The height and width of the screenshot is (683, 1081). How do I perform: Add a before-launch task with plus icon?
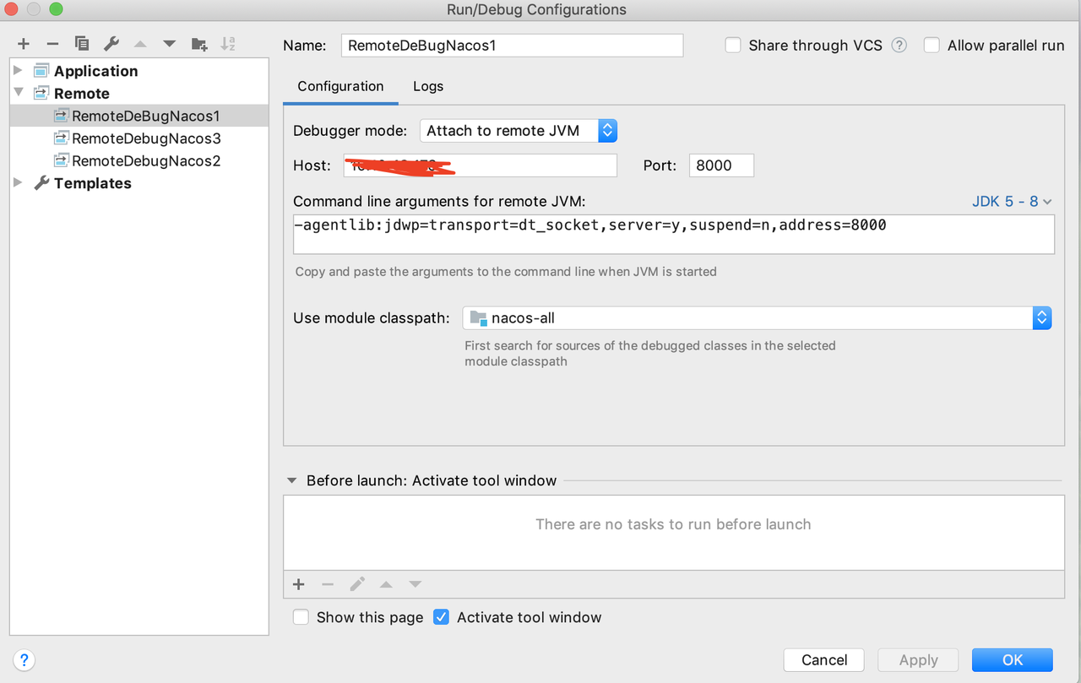(298, 584)
